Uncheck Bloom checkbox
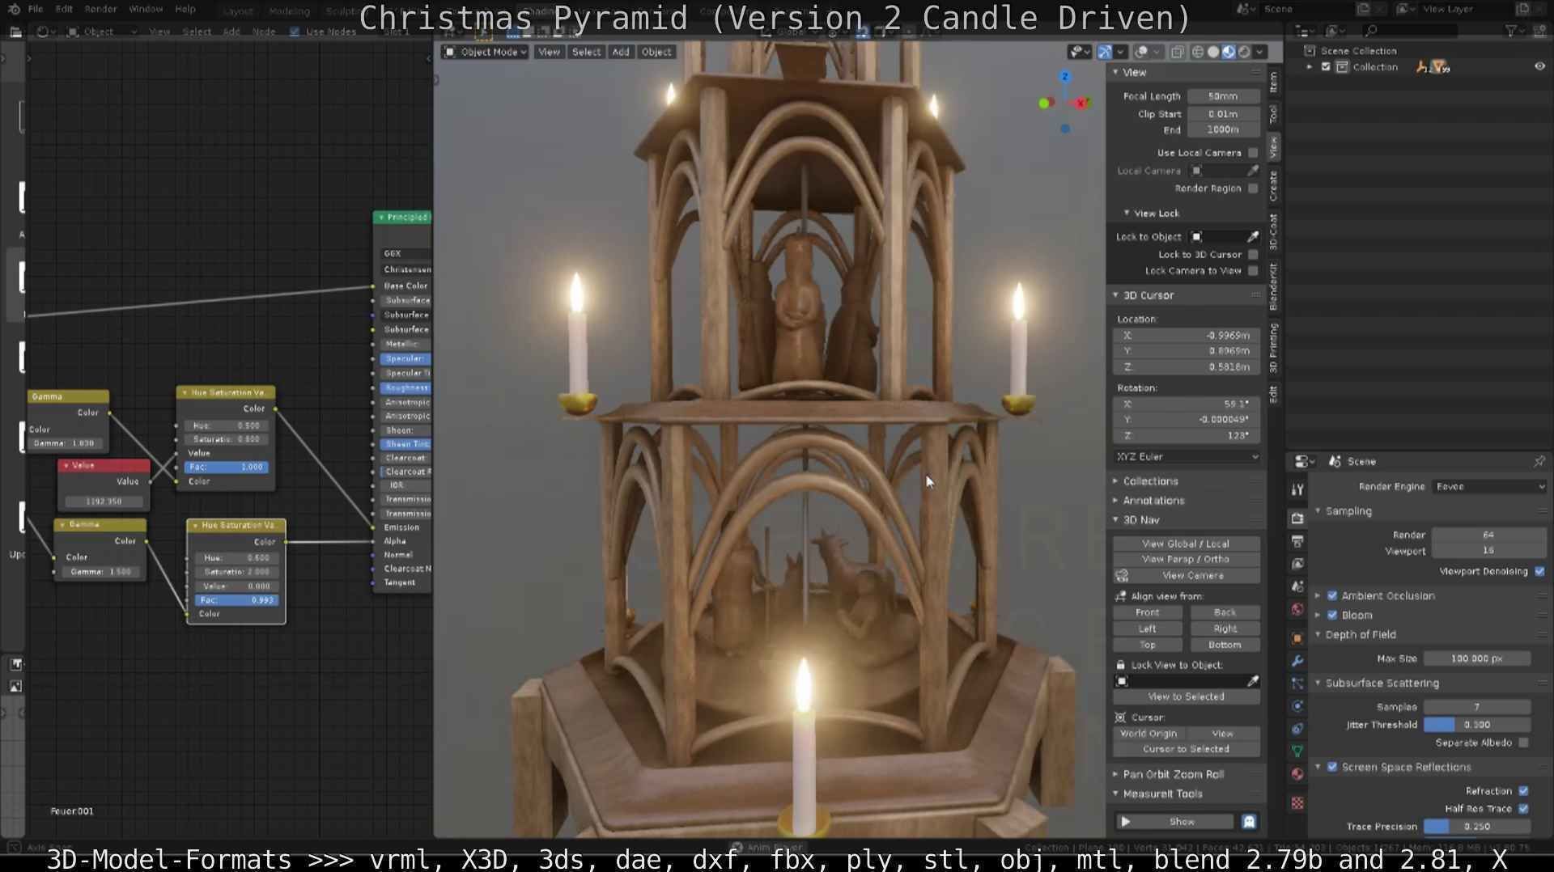 (x=1332, y=616)
